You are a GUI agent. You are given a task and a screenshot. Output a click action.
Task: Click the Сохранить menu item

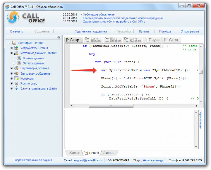pos(42,31)
